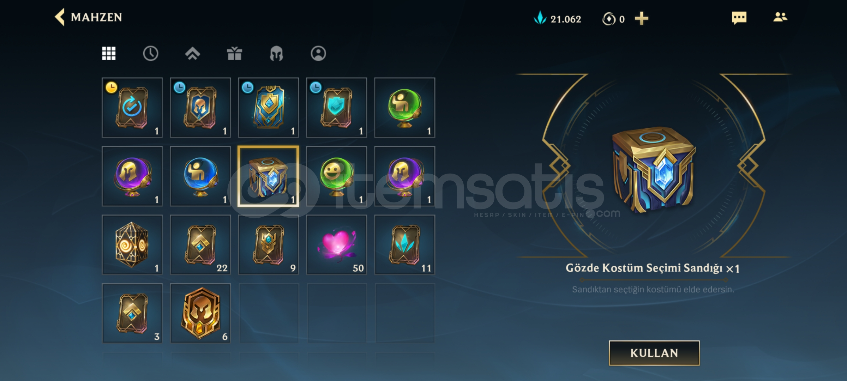Select the all-items grid filter tab
Image resolution: width=847 pixels, height=381 pixels.
(x=109, y=54)
